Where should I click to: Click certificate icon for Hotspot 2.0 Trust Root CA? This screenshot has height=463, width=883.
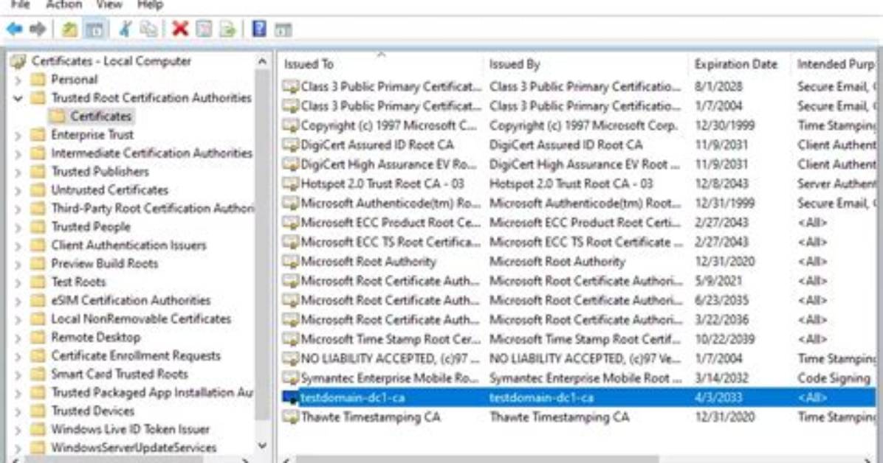tap(291, 184)
